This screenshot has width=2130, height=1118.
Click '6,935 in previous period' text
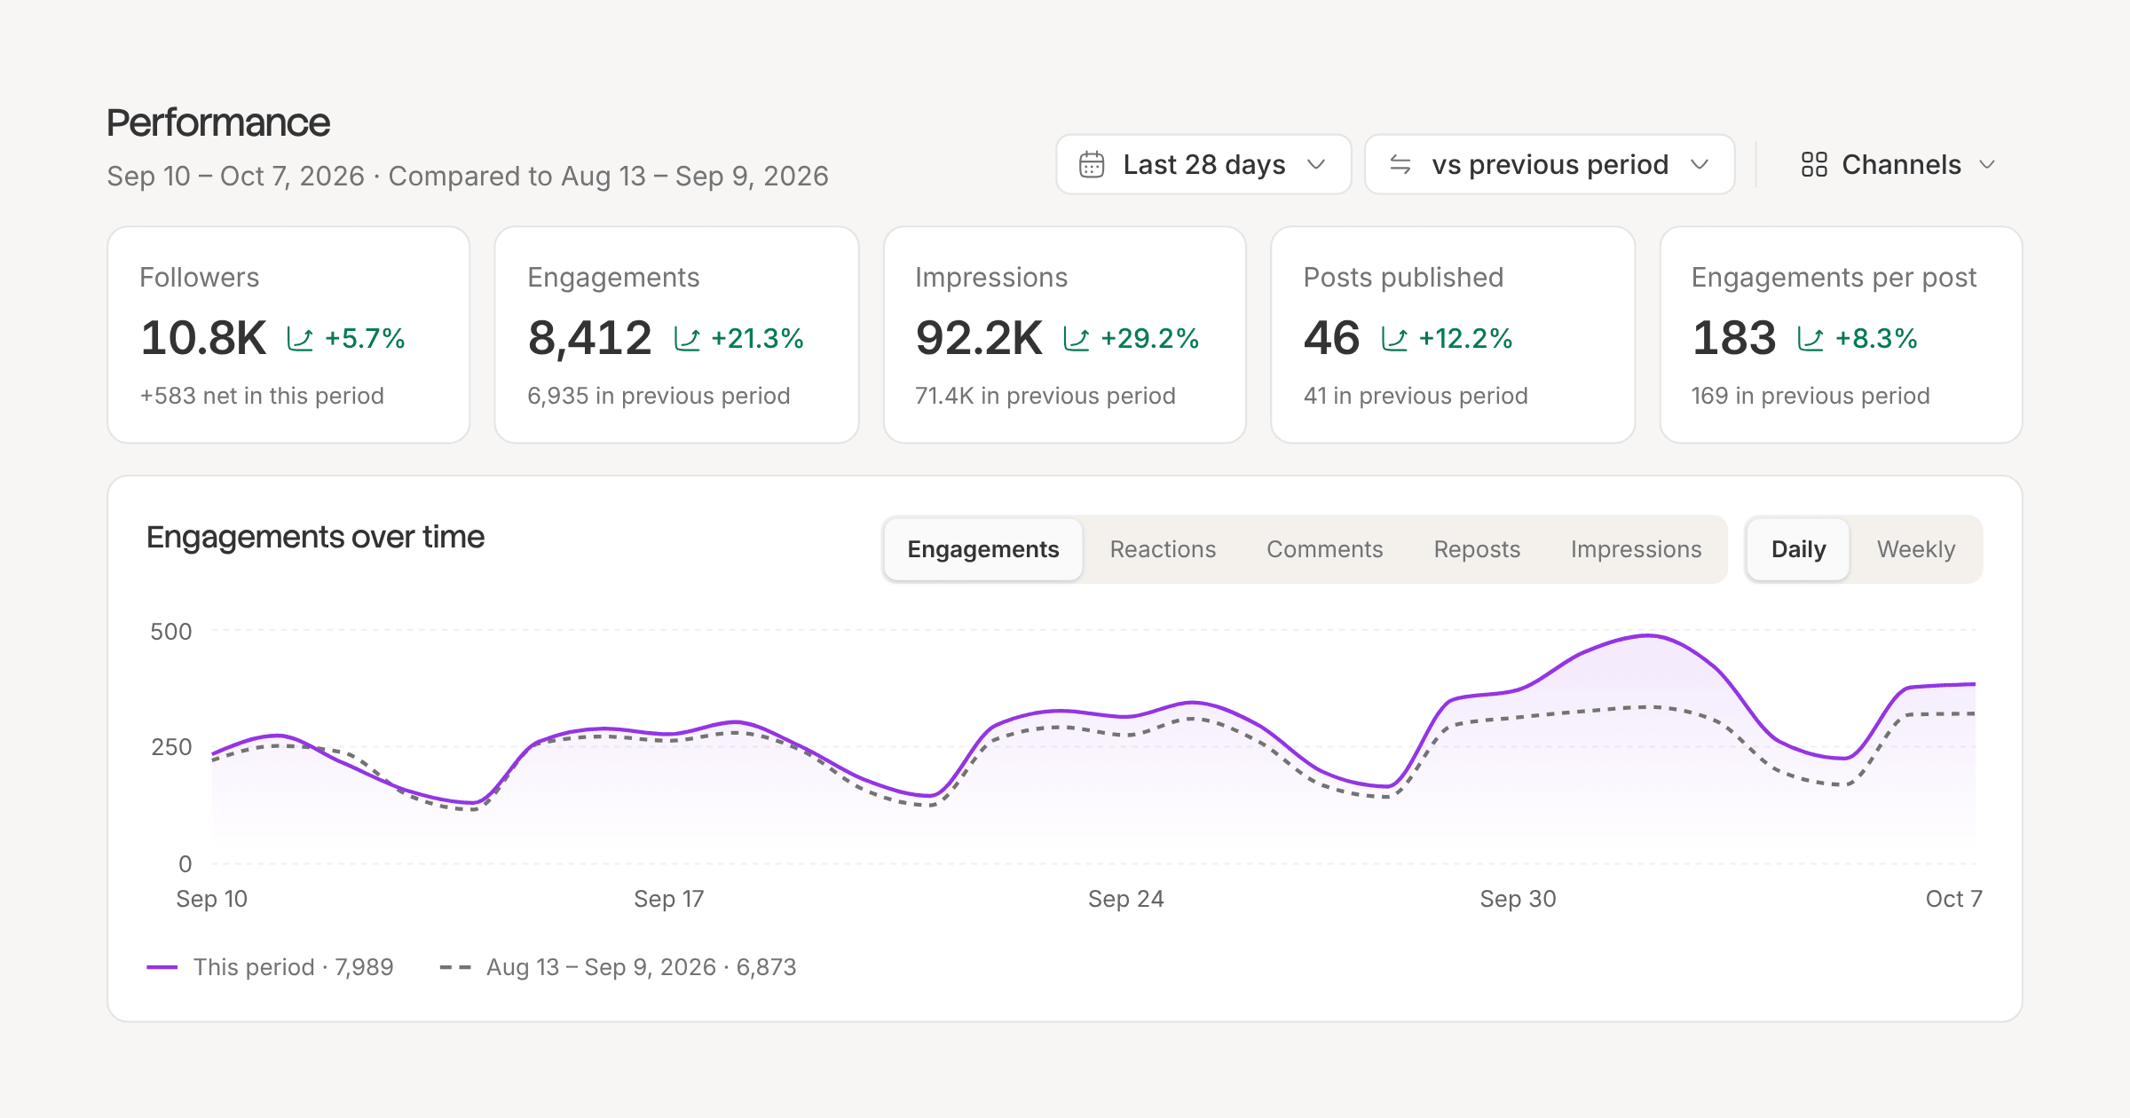(x=659, y=396)
